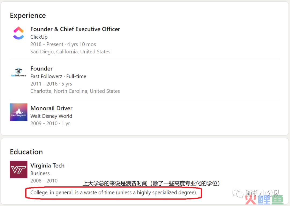The height and width of the screenshot is (206, 290).
Task: Select the Walt Disney World company name
Action: pyautogui.click(x=51, y=116)
